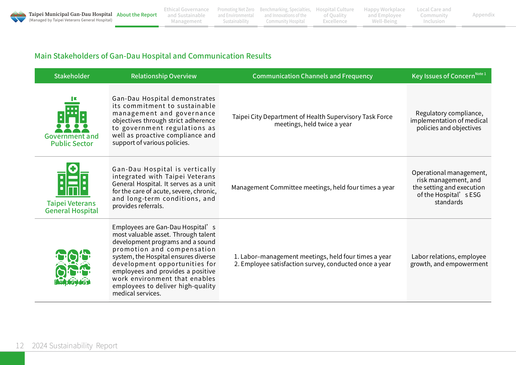This screenshot has height=365, width=516.
Task: Open Happy Workplace and Employee Well-Being tab
Action: point(384,15)
